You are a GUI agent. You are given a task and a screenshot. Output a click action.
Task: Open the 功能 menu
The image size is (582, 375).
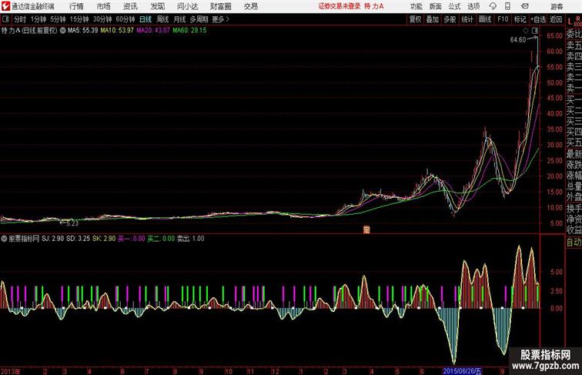pos(416,6)
